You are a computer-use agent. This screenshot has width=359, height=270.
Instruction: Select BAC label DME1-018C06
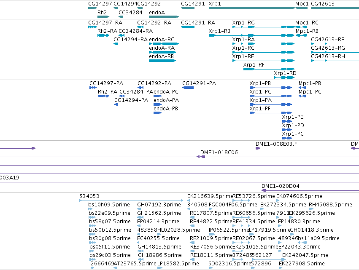coord(219,152)
